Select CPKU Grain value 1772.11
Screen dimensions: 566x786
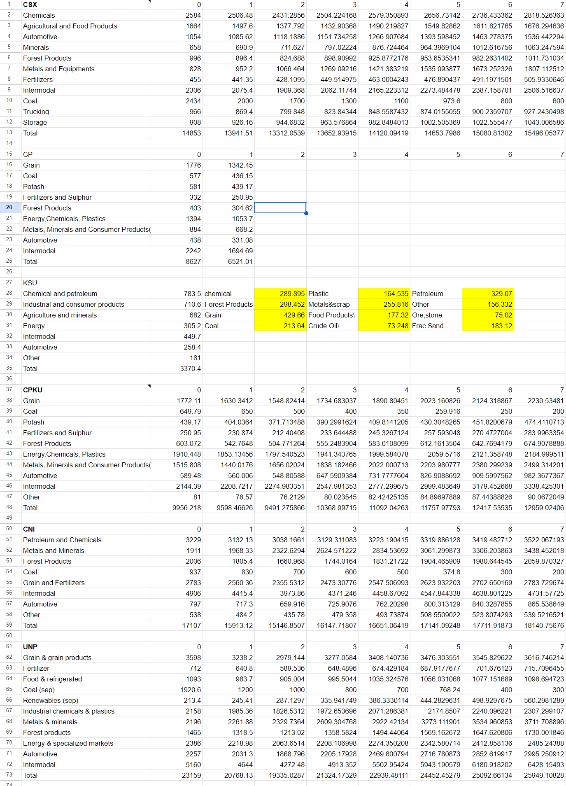click(177, 401)
